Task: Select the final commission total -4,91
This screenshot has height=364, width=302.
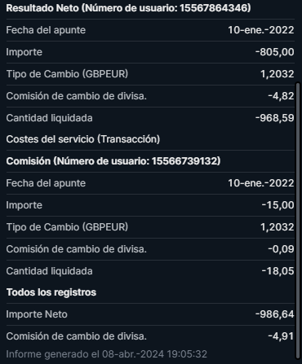Action: point(281,336)
